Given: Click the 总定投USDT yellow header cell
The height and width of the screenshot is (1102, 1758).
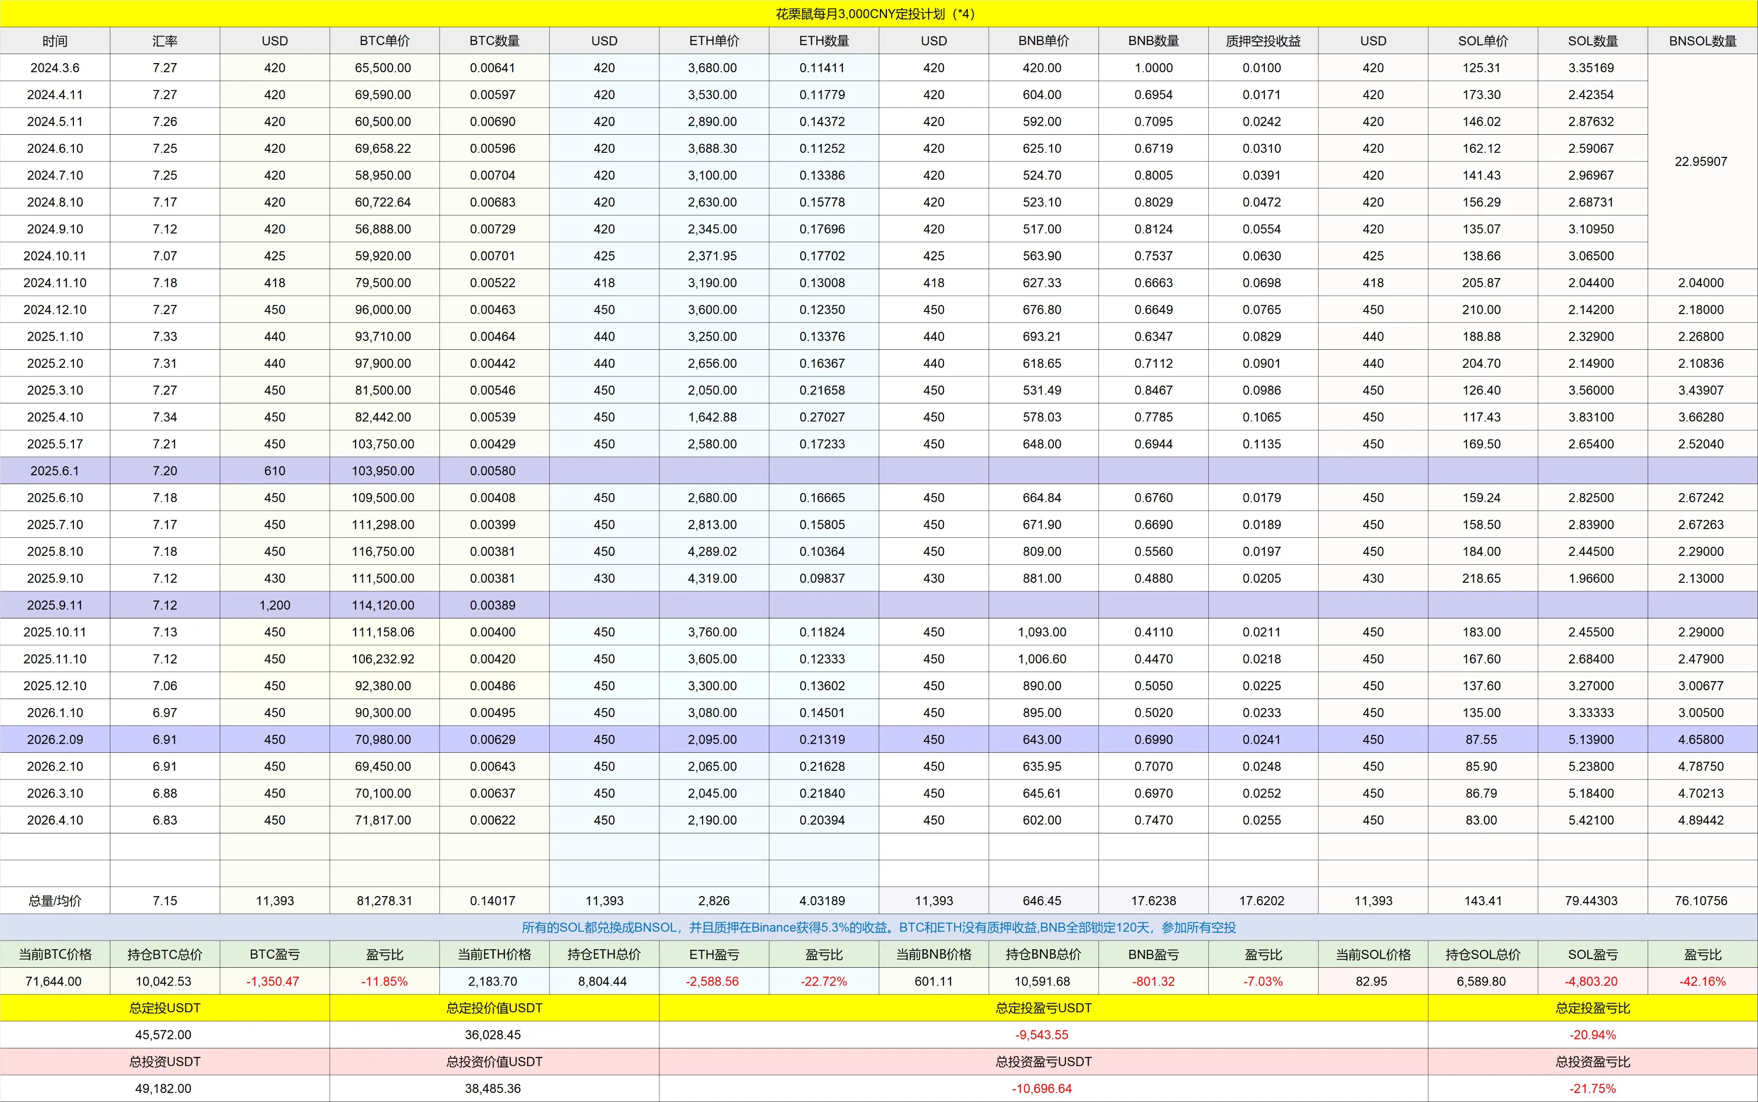Looking at the screenshot, I should coord(165,1008).
